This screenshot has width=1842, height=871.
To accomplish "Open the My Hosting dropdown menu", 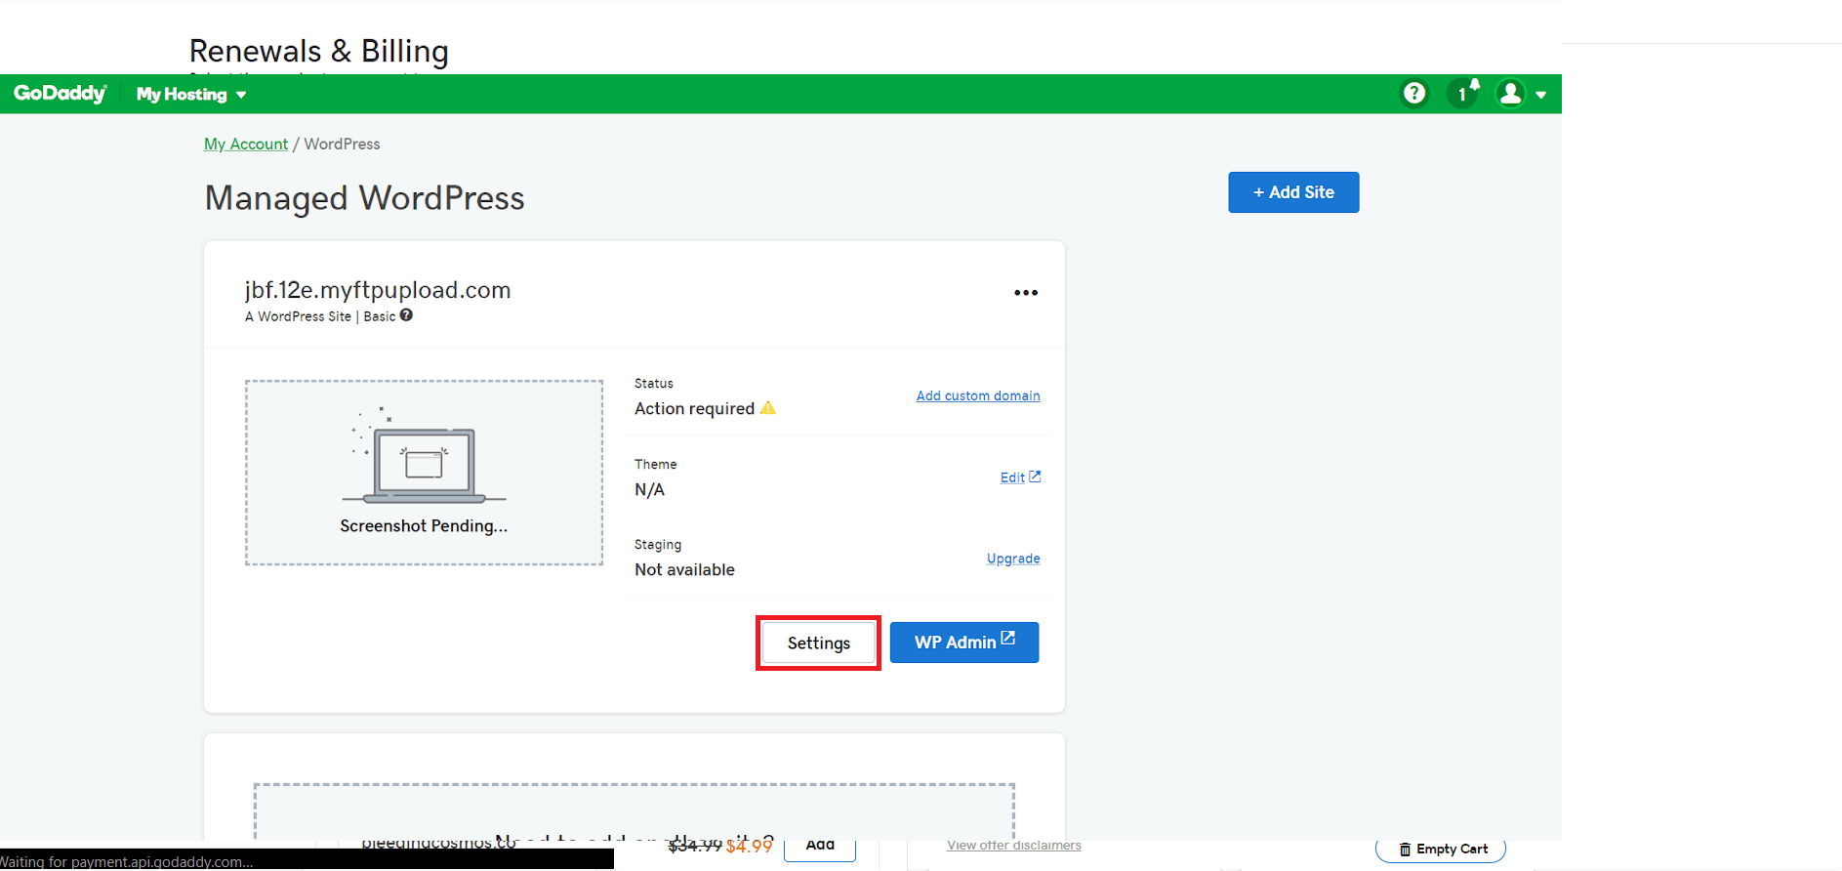I will 191,95.
